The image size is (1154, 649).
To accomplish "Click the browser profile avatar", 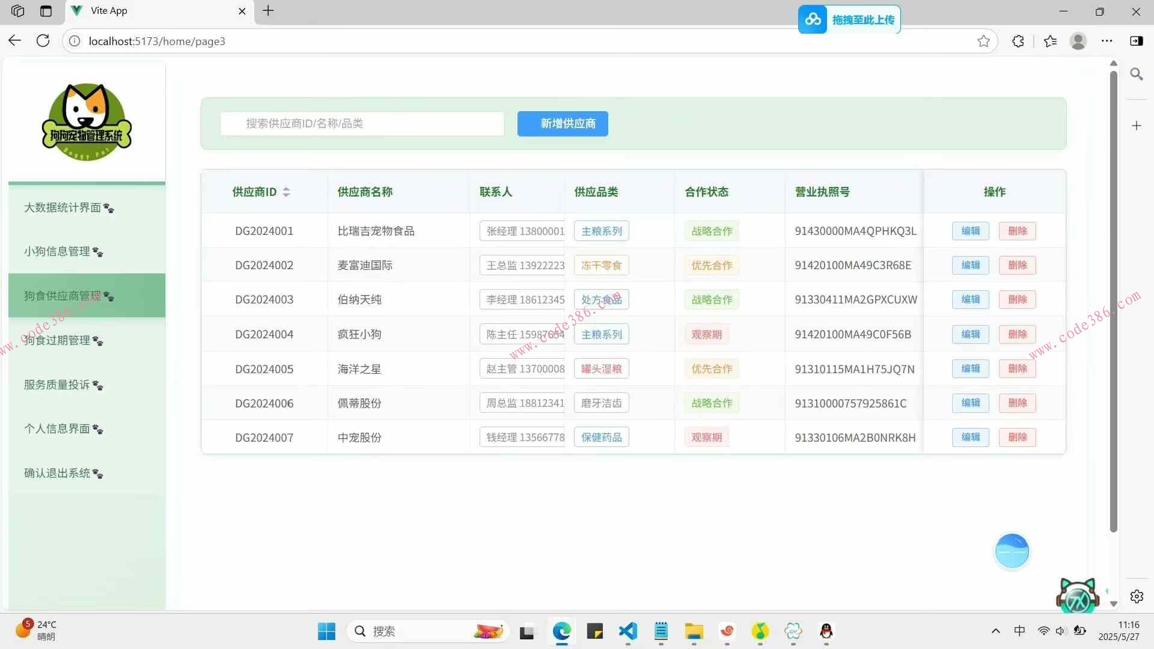I will (1078, 41).
